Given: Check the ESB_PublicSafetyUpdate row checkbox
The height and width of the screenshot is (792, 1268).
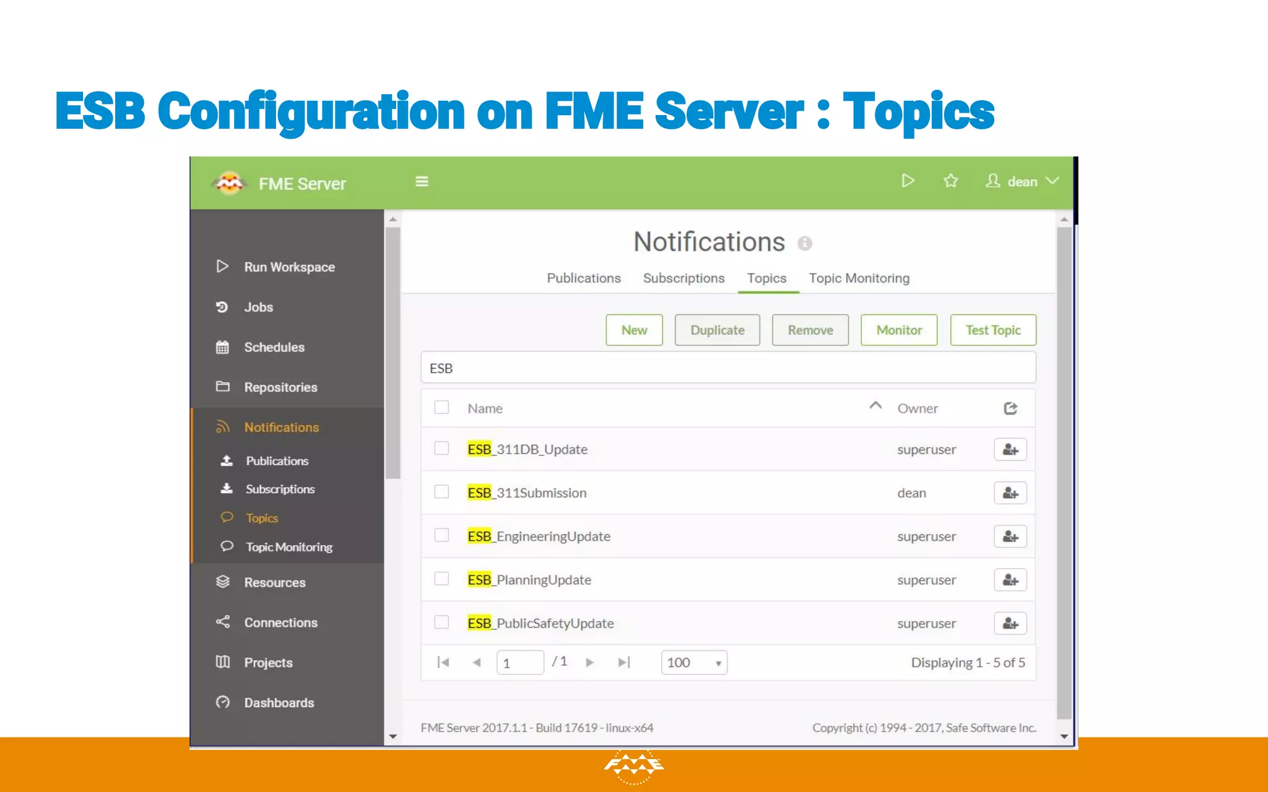Looking at the screenshot, I should click(441, 622).
